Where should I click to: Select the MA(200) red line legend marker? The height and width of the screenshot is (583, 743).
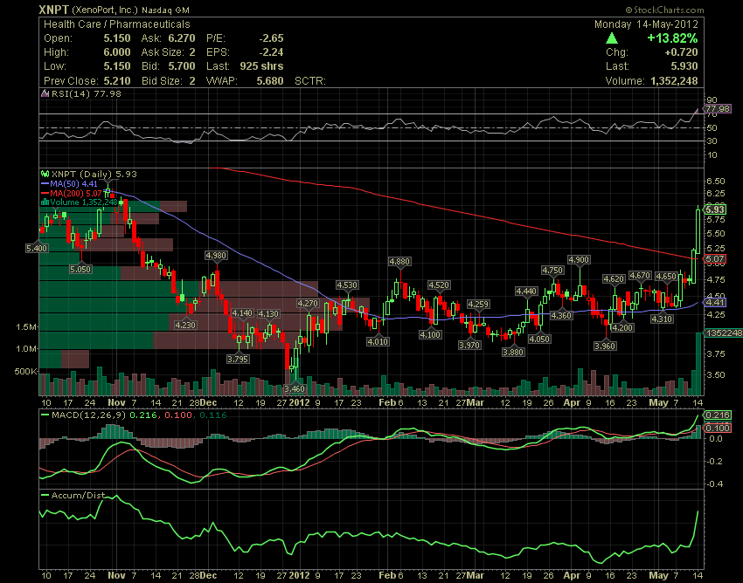coord(45,193)
